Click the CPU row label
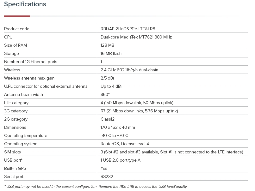Image resolution: width=255 pixels, height=191 pixels. coord(9,37)
